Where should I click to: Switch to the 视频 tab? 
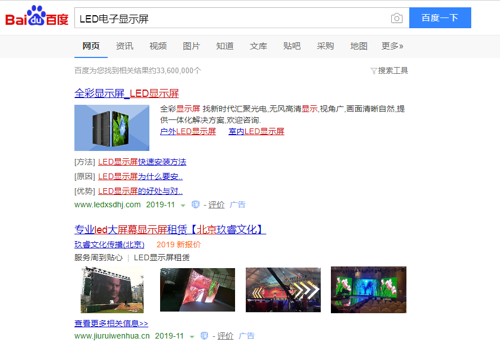click(x=158, y=46)
